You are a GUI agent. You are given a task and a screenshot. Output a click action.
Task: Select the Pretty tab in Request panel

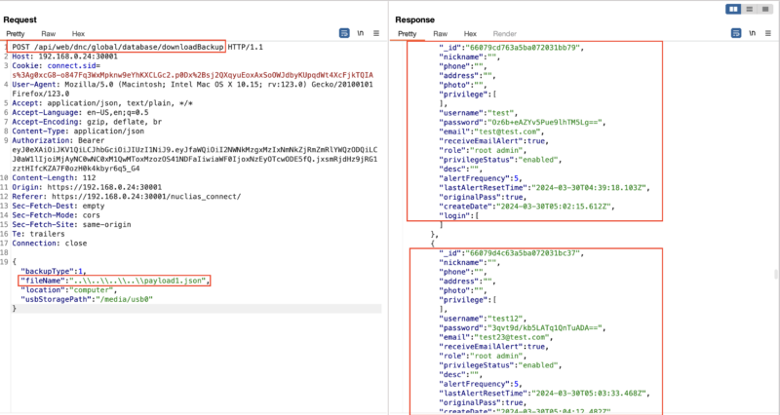pyautogui.click(x=18, y=33)
